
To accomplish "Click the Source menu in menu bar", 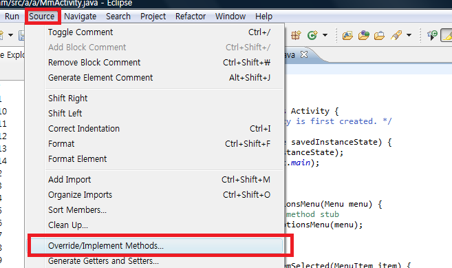I will [x=42, y=17].
